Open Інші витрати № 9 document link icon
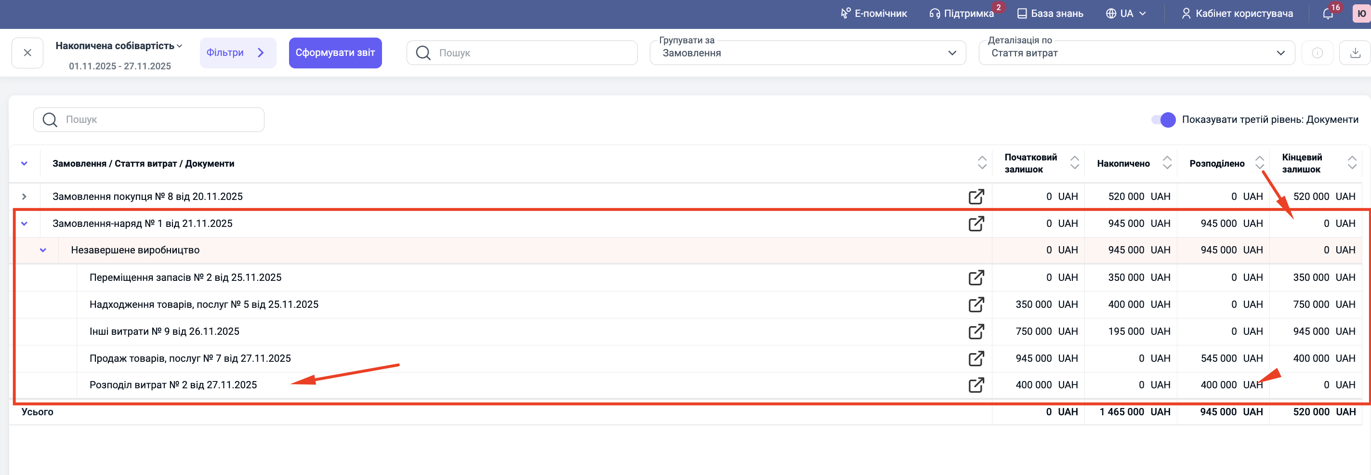 tap(976, 331)
